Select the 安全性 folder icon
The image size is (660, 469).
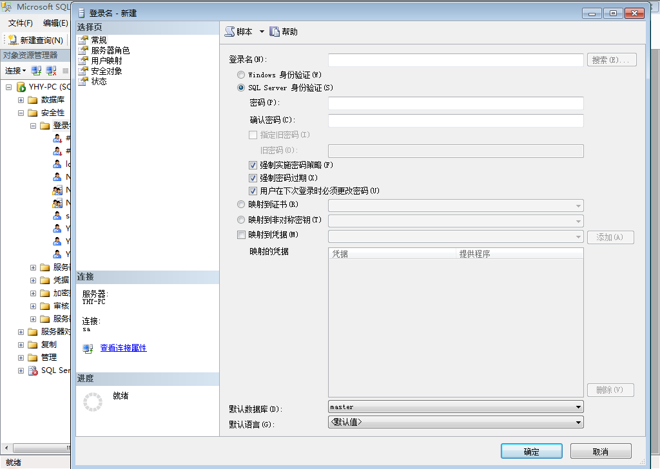coord(32,113)
